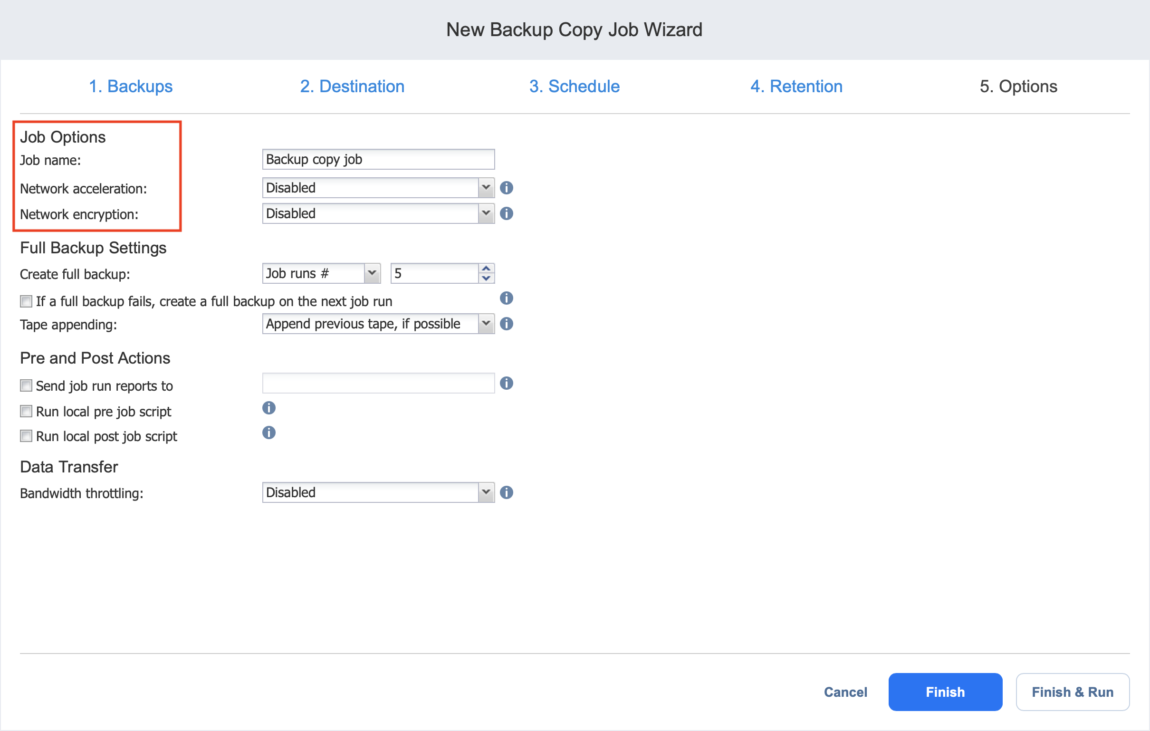Viewport: 1150px width, 731px height.
Task: Enable Run local post job script
Action: tap(26, 436)
